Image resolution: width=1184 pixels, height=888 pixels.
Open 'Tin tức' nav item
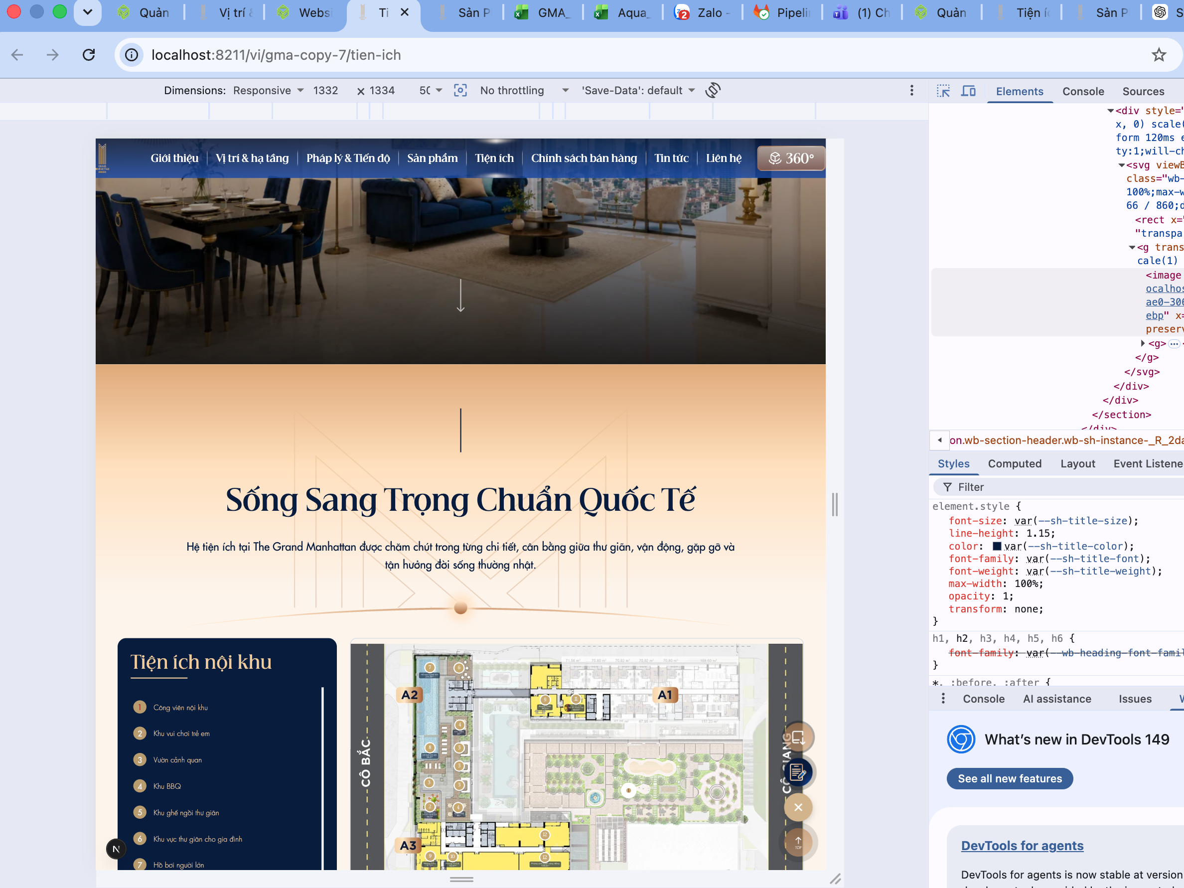click(x=671, y=158)
